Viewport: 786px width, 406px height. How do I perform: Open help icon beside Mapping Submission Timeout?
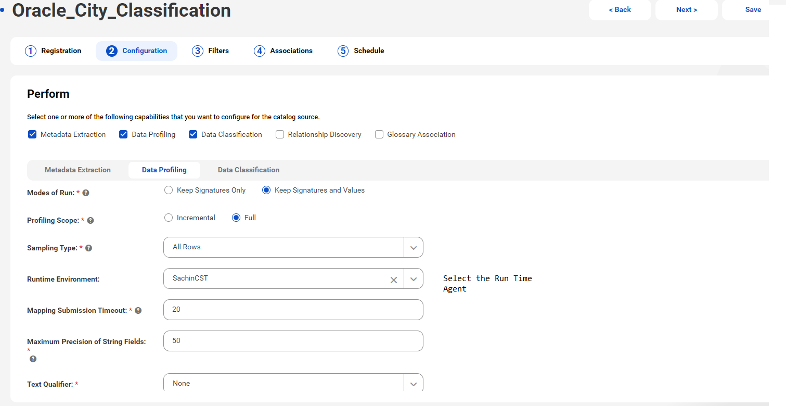tap(138, 311)
